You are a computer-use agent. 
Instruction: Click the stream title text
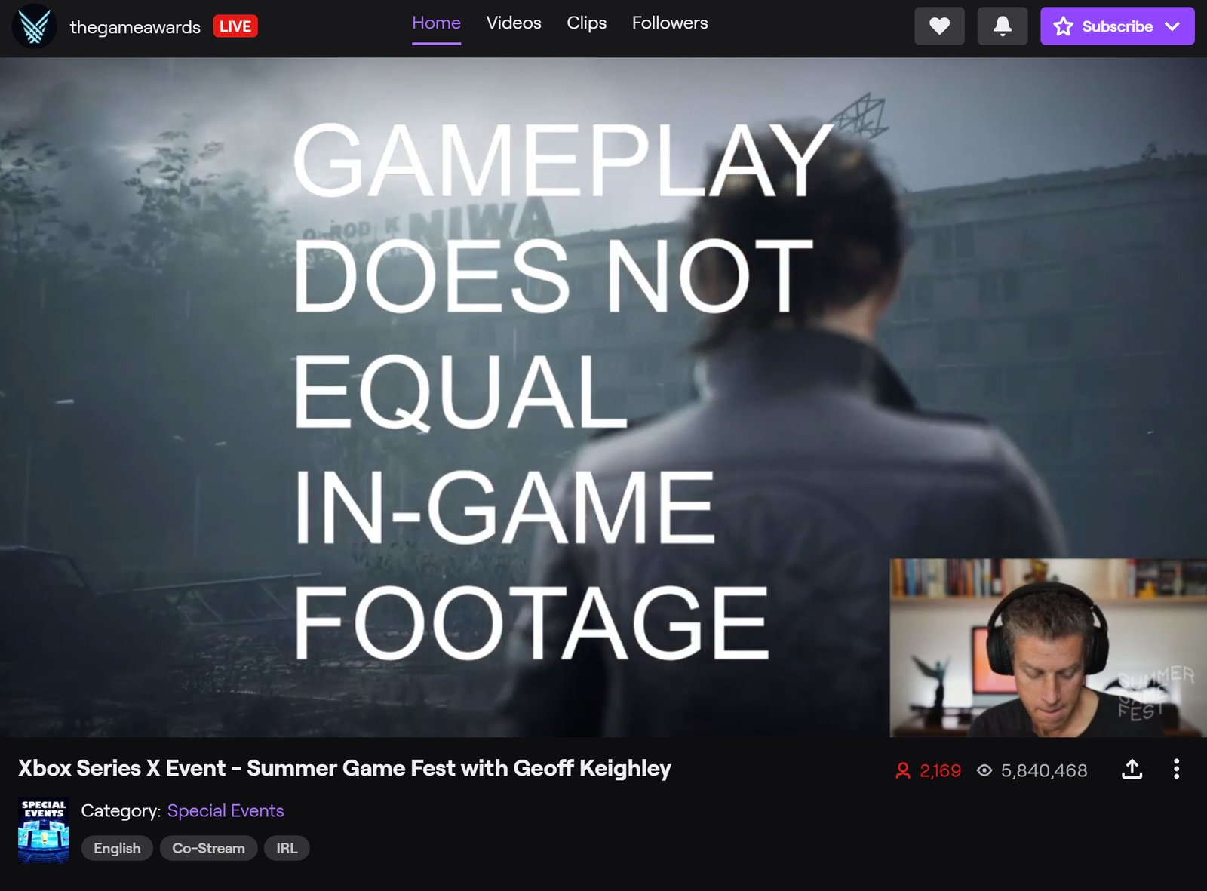[x=345, y=768]
